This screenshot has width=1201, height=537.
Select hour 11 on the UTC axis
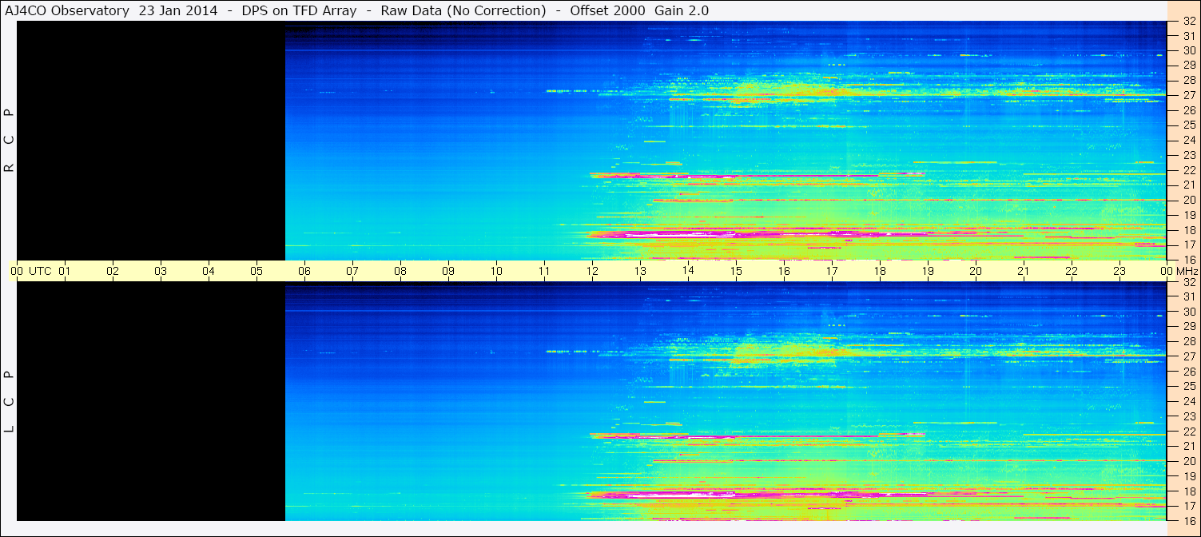[544, 271]
